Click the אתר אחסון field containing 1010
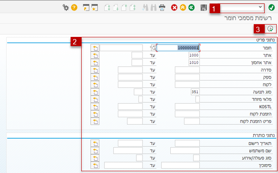This screenshot has height=173, width=278. (194, 62)
